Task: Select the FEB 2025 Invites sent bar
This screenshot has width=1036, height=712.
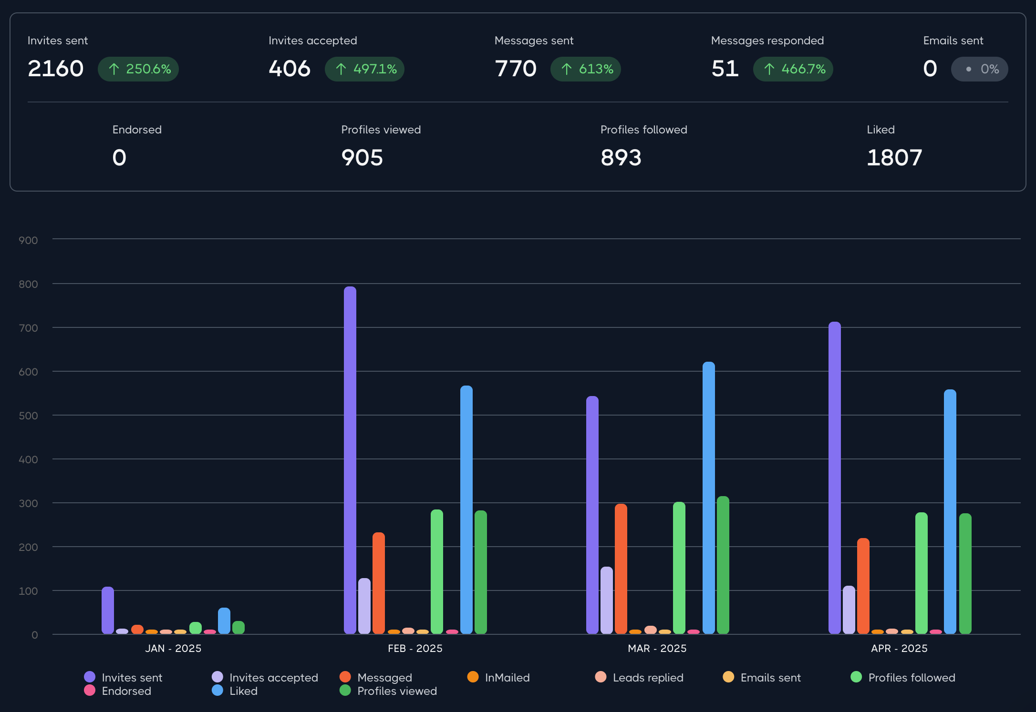Action: pyautogui.click(x=350, y=460)
